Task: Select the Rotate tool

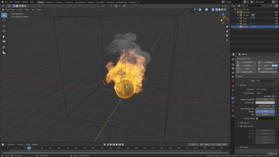Action: [4, 31]
